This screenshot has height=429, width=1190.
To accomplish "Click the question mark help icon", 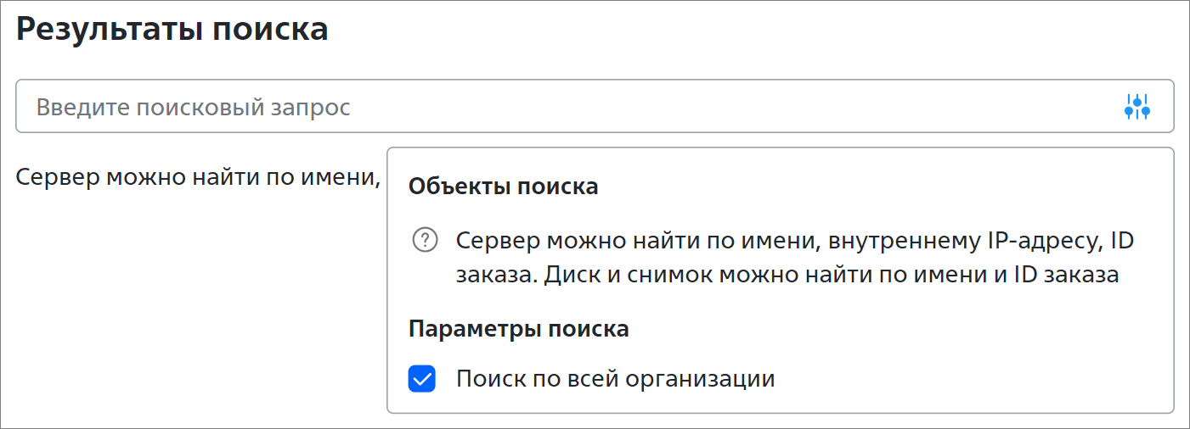I will (x=424, y=241).
